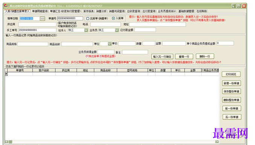This screenshot has width=255, height=145.
Task: Click the 单价 input field
Action: point(127,43)
